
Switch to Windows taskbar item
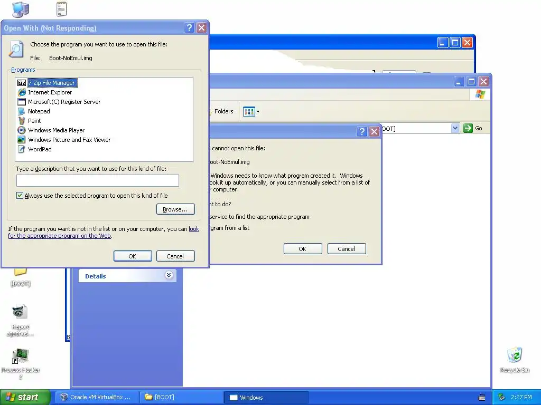point(266,397)
